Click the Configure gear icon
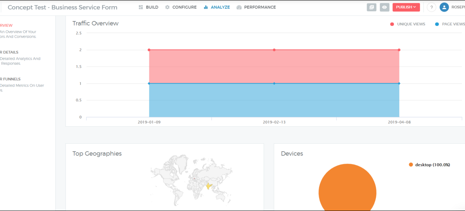 (167, 7)
